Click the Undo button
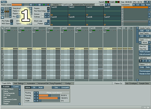The image size is (151, 109). pyautogui.click(x=142, y=67)
